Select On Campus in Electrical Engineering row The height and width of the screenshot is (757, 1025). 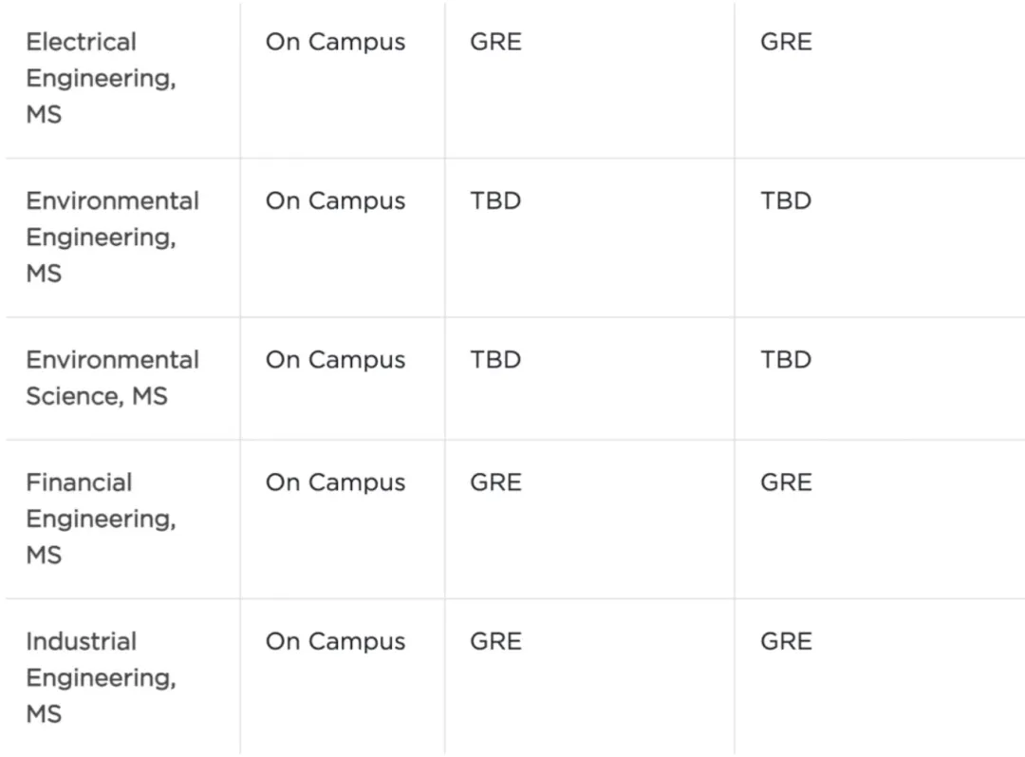[x=335, y=42]
